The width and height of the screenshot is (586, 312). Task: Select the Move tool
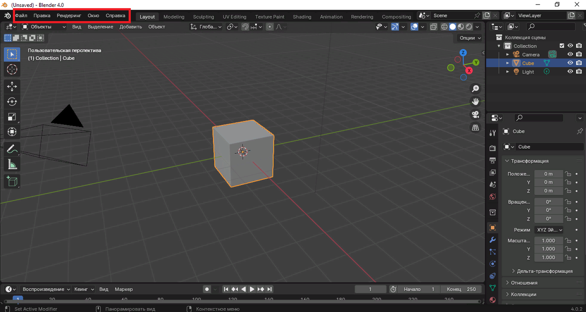pos(12,86)
